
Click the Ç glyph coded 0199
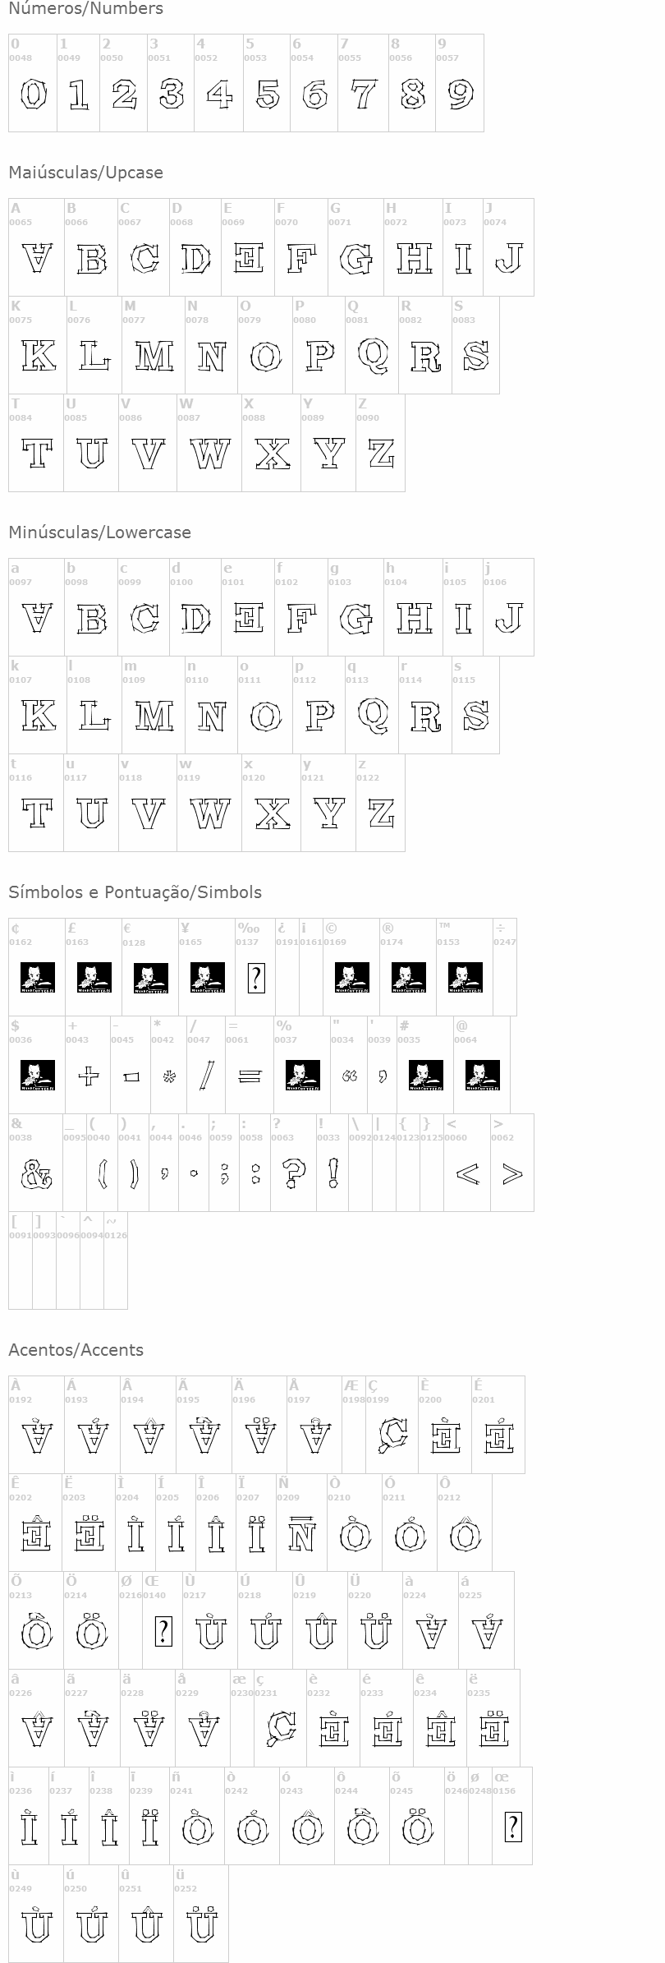point(393,1435)
